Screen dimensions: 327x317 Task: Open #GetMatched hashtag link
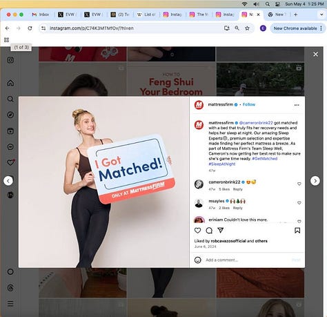tap(265, 159)
